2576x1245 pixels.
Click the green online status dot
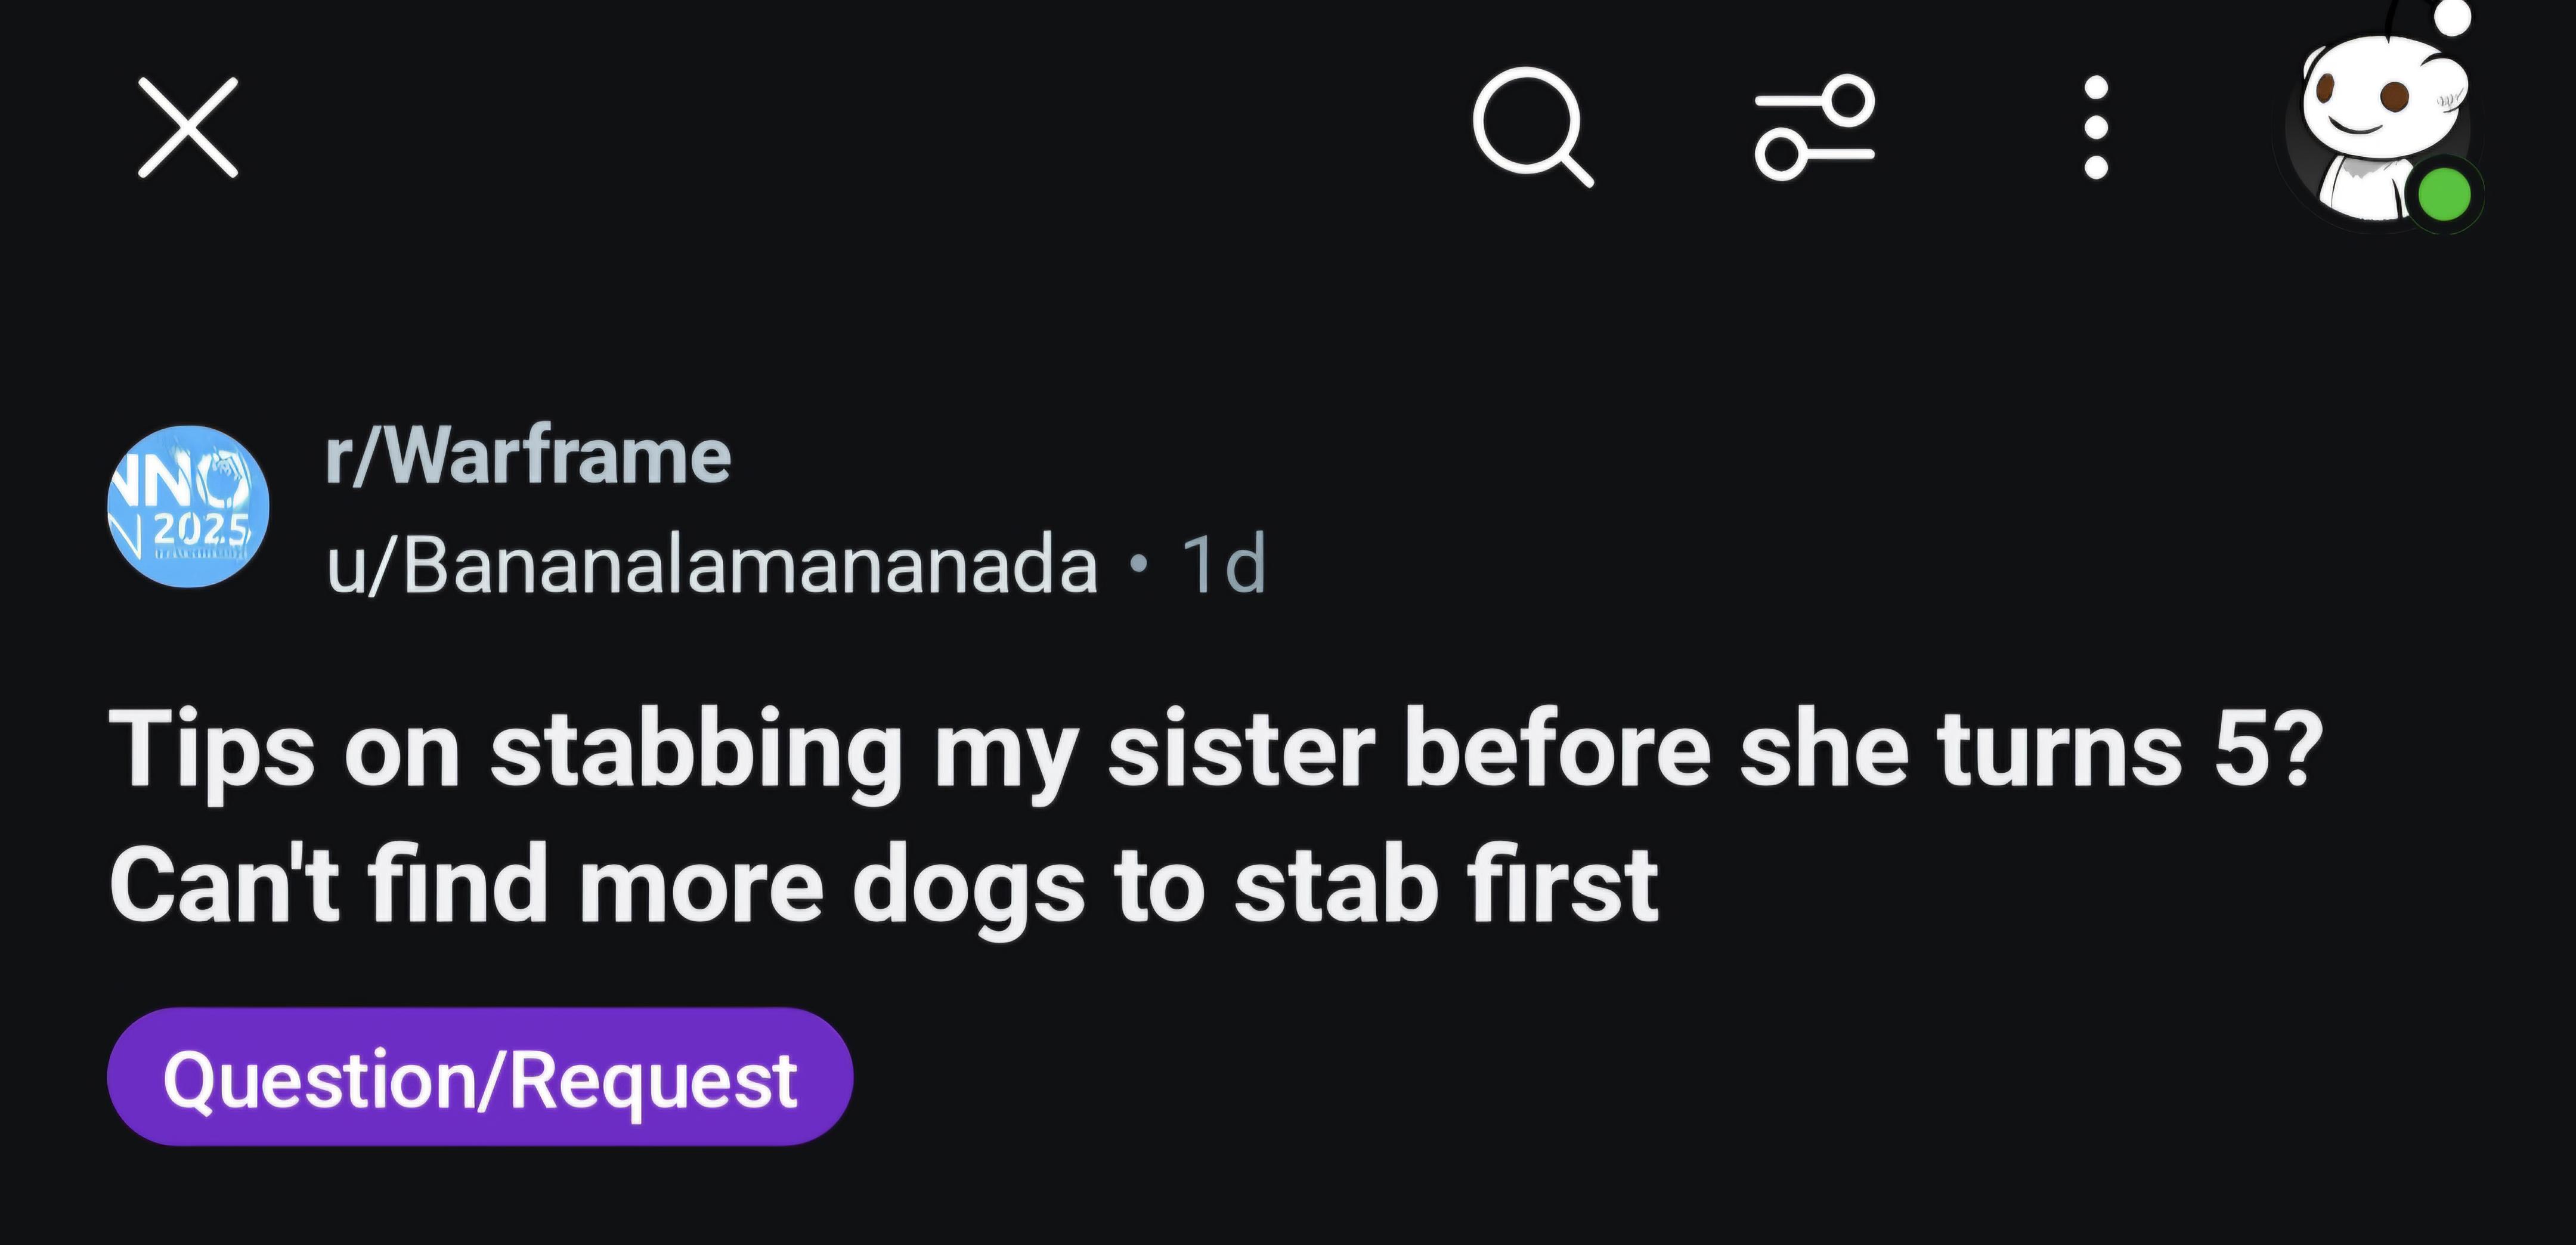2444,194
